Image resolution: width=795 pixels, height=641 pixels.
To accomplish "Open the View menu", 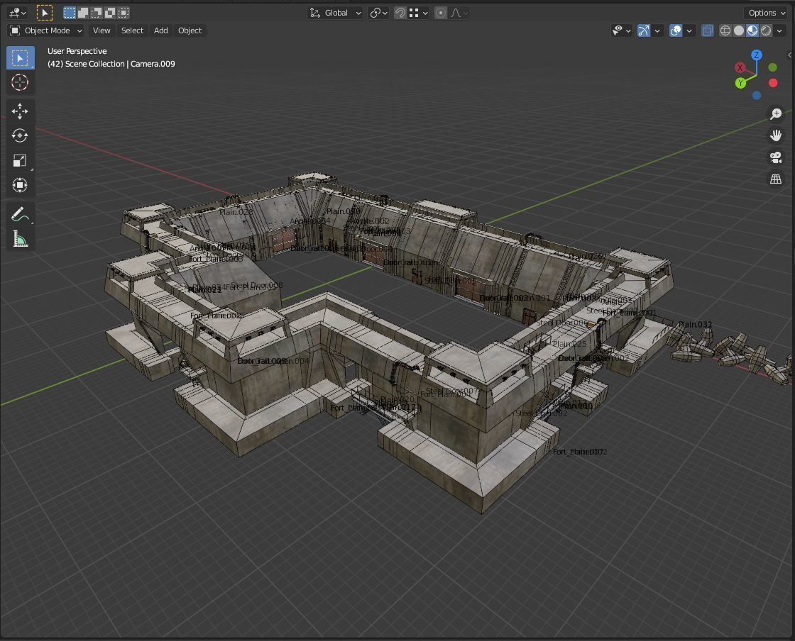I will (102, 31).
